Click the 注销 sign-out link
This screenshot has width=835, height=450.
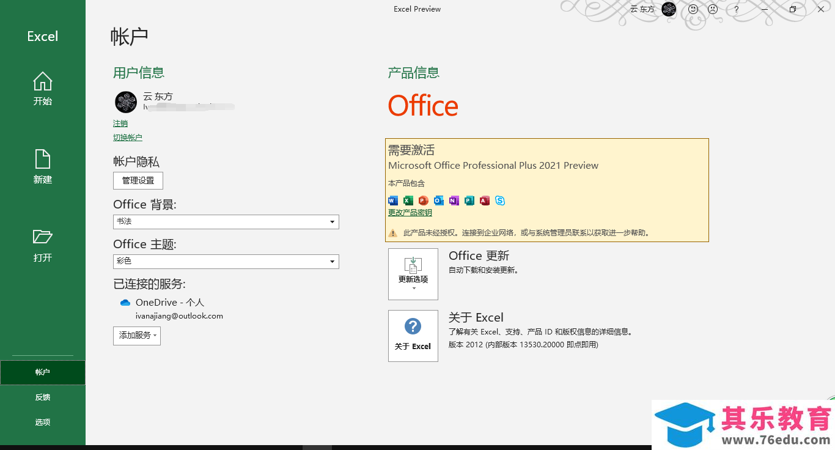pos(120,124)
